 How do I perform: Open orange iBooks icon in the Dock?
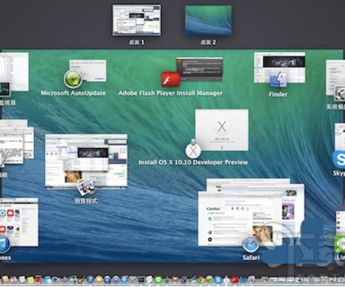tap(98, 280)
